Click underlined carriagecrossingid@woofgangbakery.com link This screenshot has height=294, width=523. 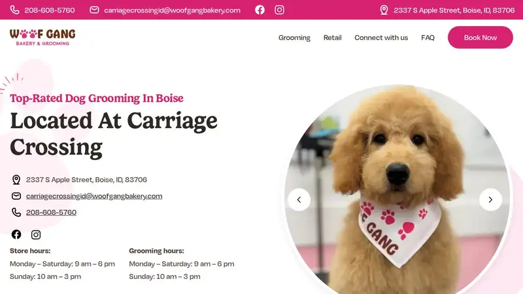94,196
